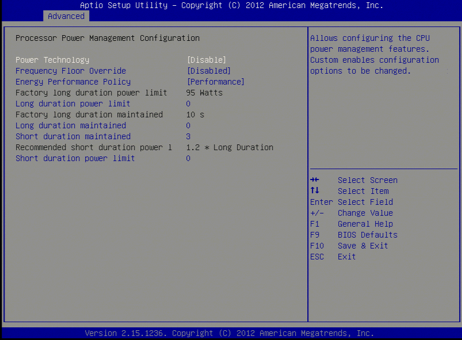Click the 10 s value
Image resolution: width=462 pixels, height=340 pixels.
tap(195, 114)
